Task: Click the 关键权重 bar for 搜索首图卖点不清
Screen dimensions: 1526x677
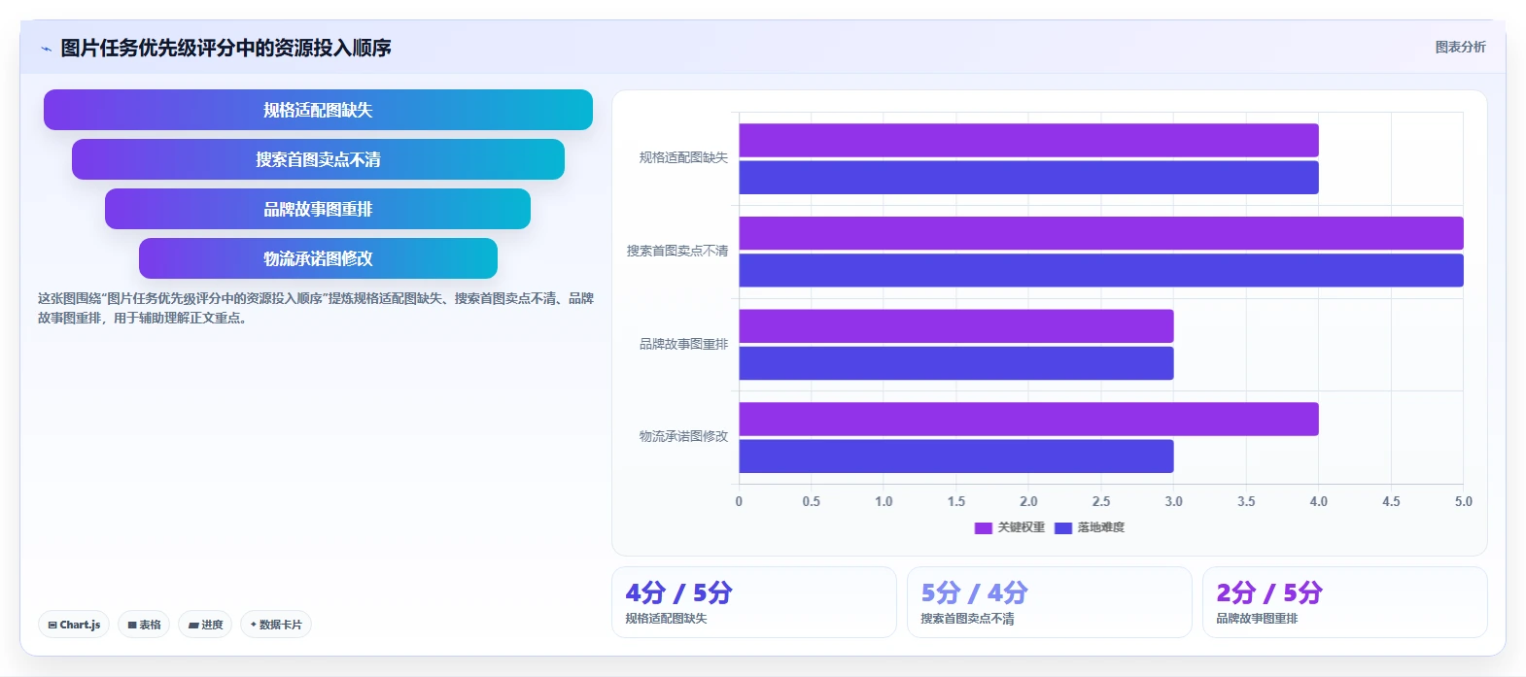Action: click(x=1101, y=233)
